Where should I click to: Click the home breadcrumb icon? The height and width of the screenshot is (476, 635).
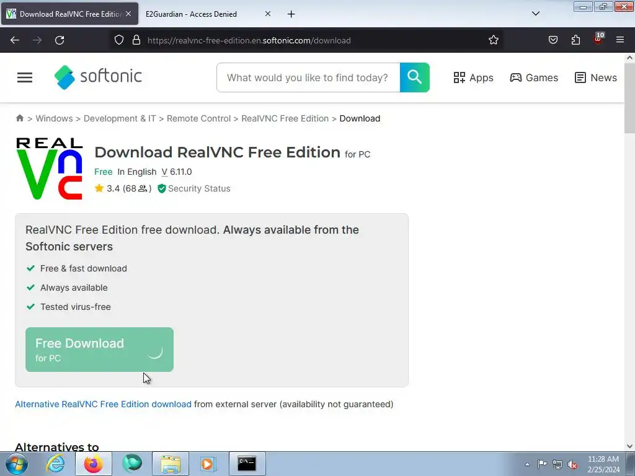tap(19, 118)
